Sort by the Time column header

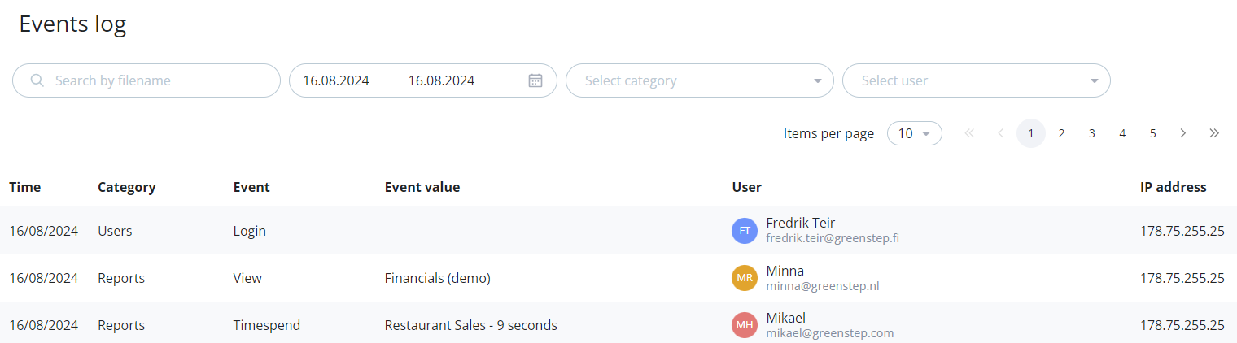coord(25,187)
